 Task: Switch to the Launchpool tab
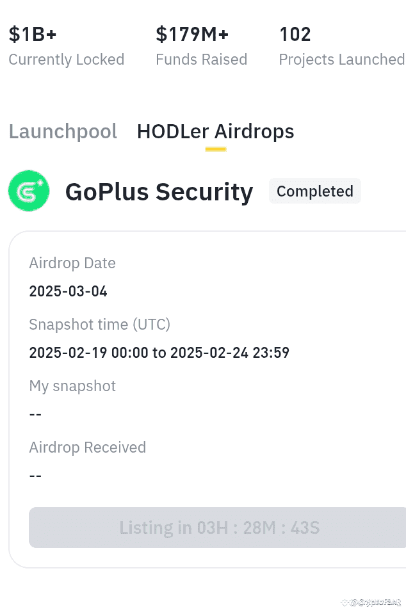coord(63,131)
